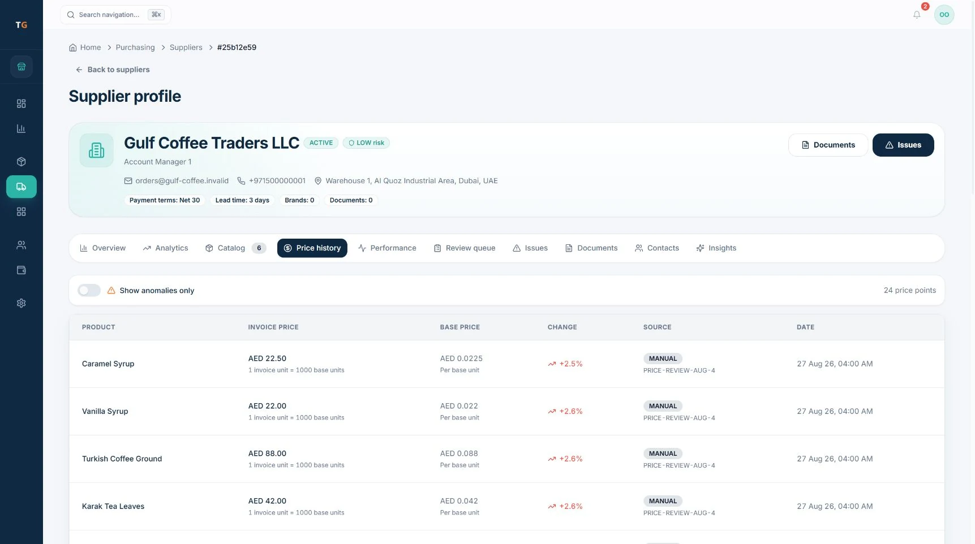Image resolution: width=975 pixels, height=544 pixels.
Task: Open the bar chart reports icon in sidebar
Action: point(22,128)
